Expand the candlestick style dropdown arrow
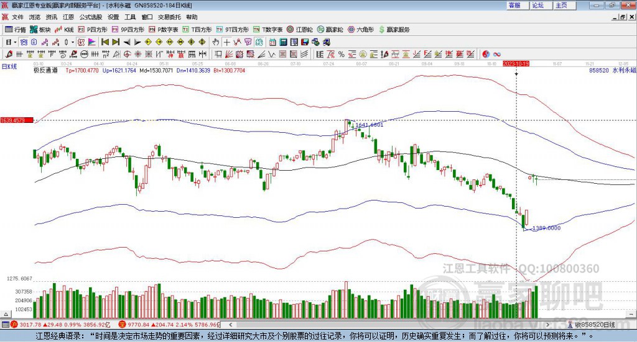Screen dimensions: 637x342 click(73, 42)
